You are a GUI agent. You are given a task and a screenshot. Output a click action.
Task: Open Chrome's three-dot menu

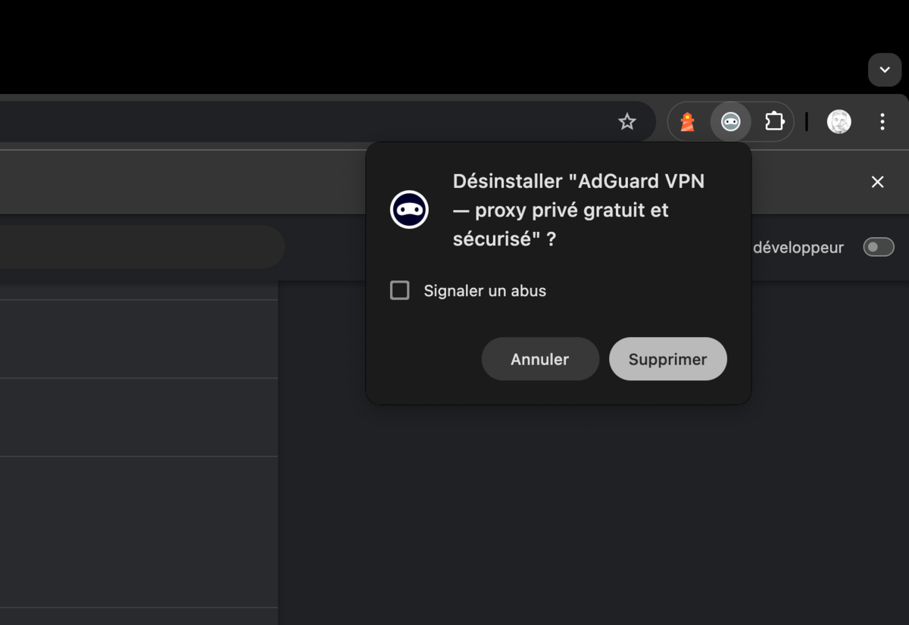pos(882,121)
